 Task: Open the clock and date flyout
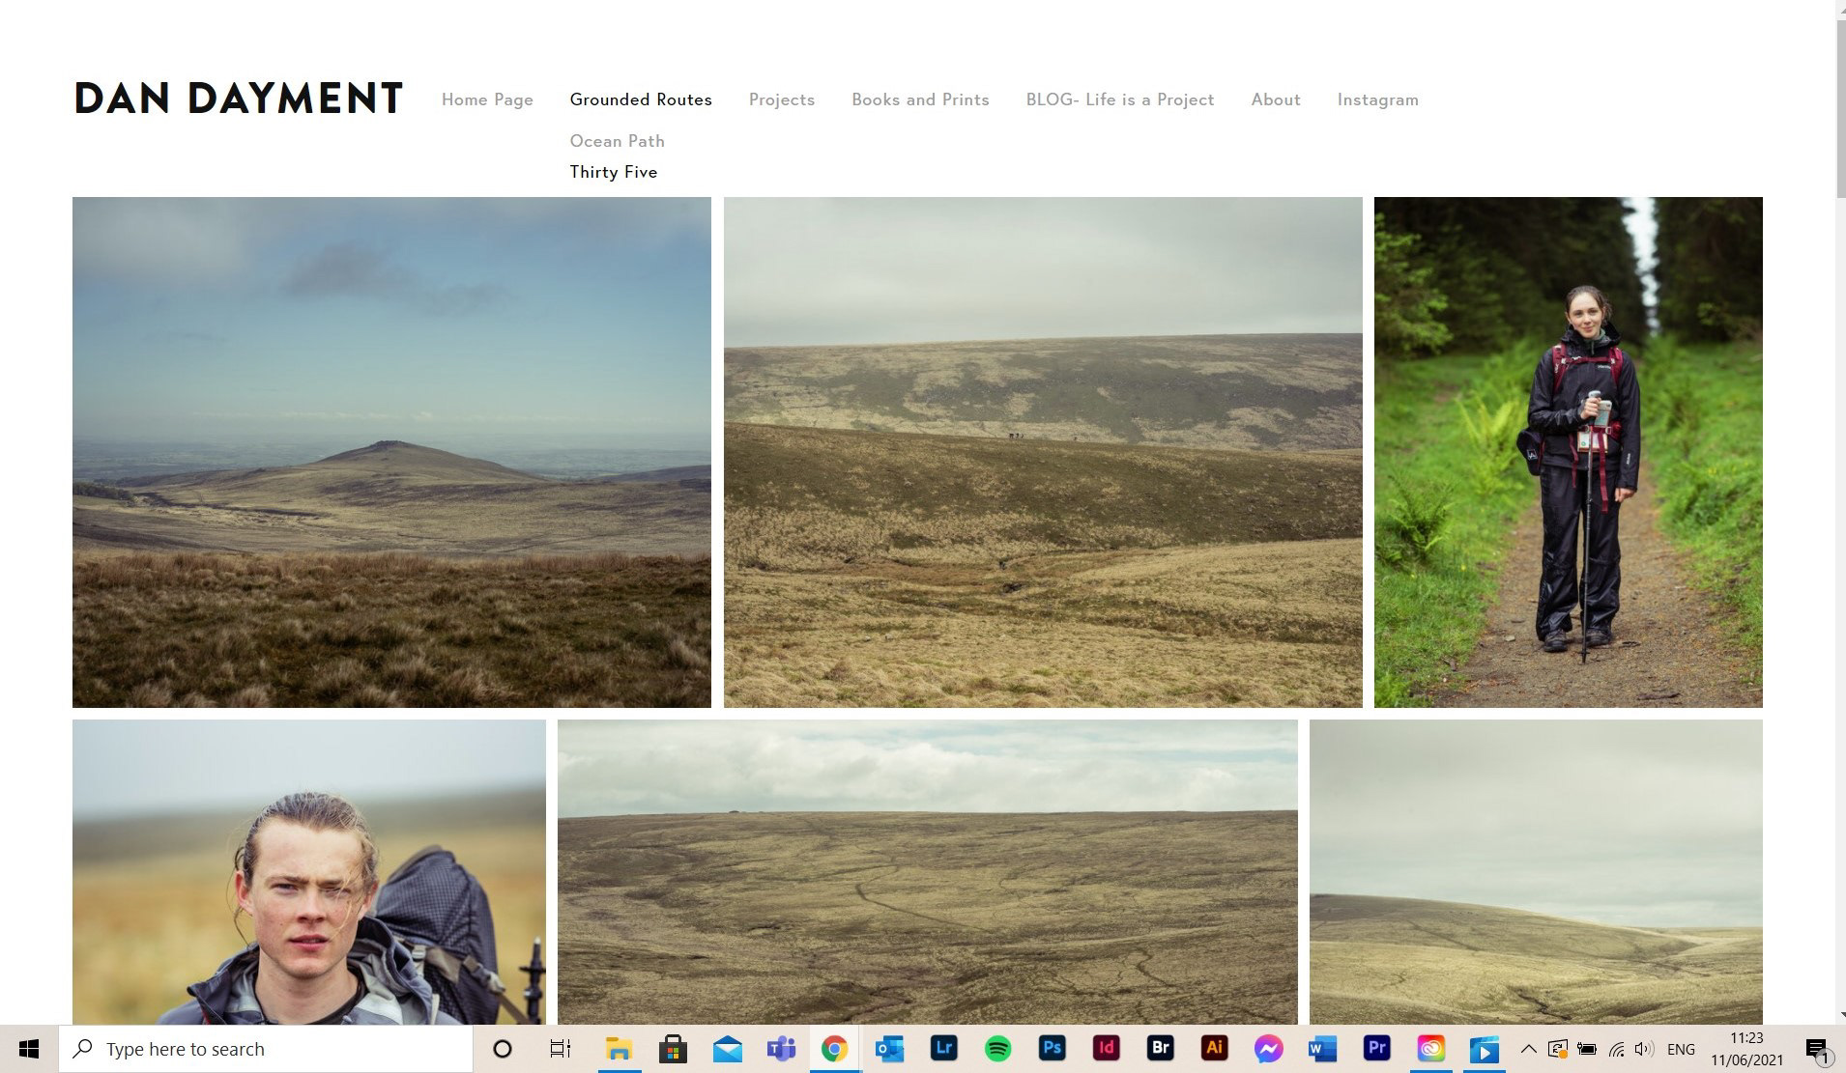click(1747, 1049)
